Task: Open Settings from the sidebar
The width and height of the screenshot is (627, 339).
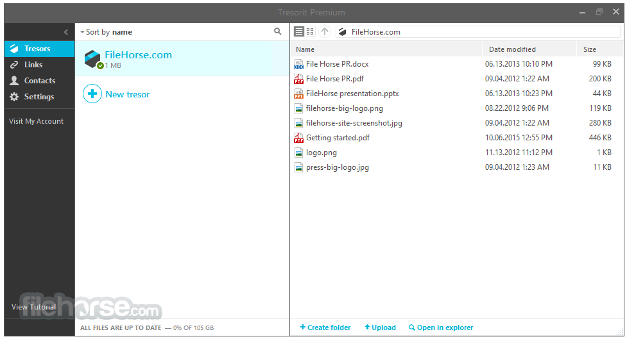Action: pos(39,97)
